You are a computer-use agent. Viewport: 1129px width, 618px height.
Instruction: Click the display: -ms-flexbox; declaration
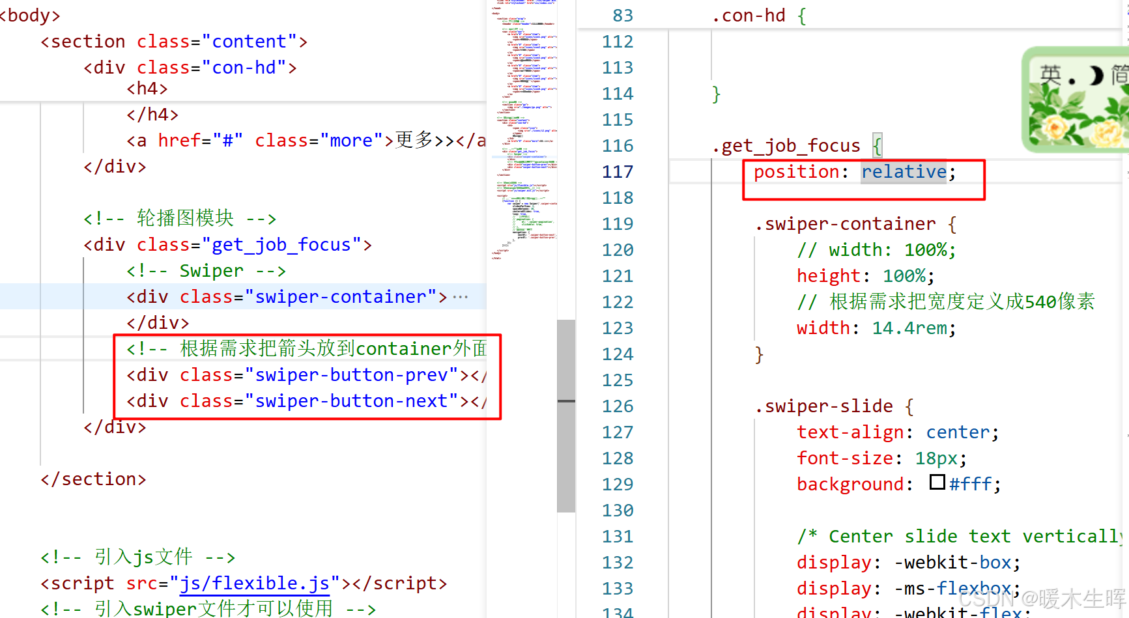909,588
